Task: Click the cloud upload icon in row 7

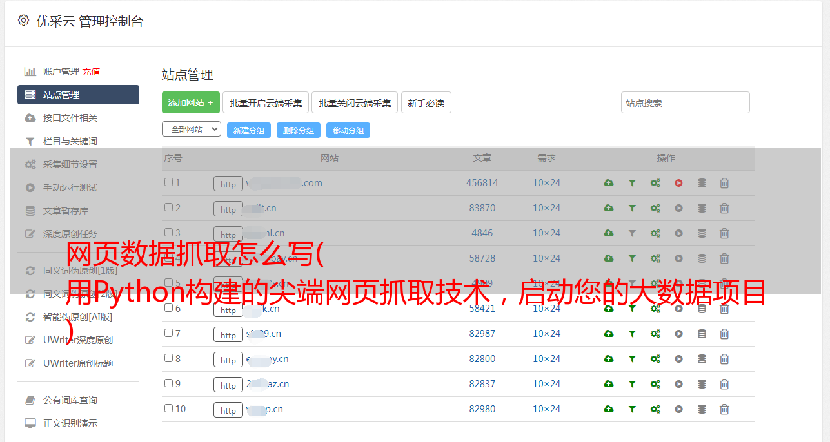Action: pyautogui.click(x=609, y=334)
